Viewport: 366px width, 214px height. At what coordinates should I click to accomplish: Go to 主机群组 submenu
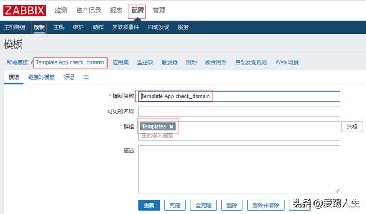14,27
